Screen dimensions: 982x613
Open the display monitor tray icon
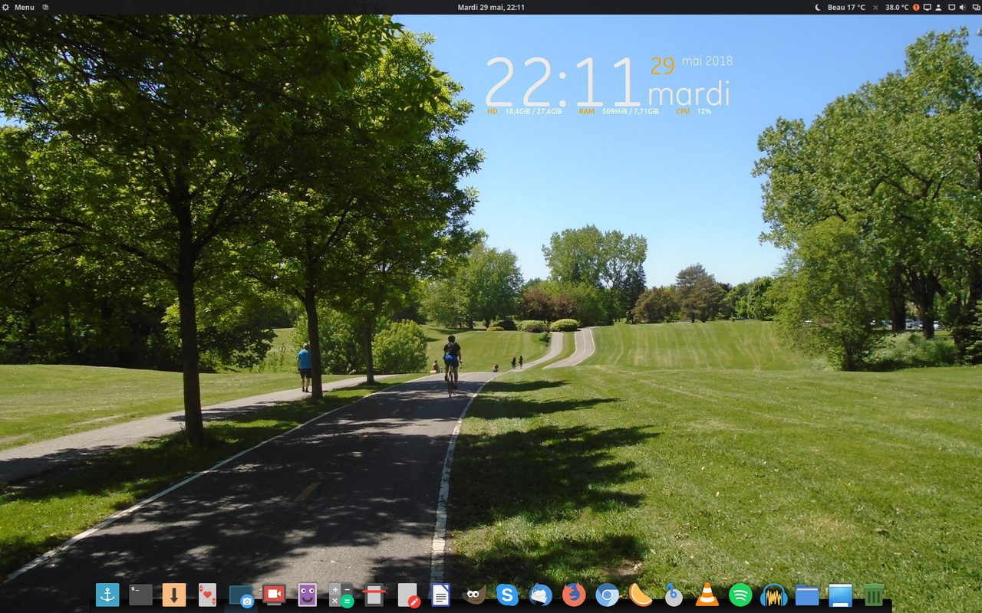pyautogui.click(x=927, y=7)
